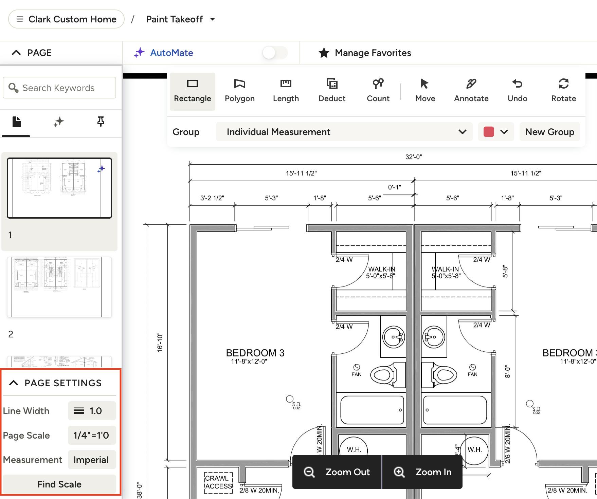Screen dimensions: 597x499
Task: Rotate the plan page
Action: 563,91
